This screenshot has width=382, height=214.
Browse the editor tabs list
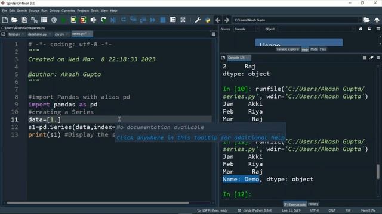pos(4,34)
